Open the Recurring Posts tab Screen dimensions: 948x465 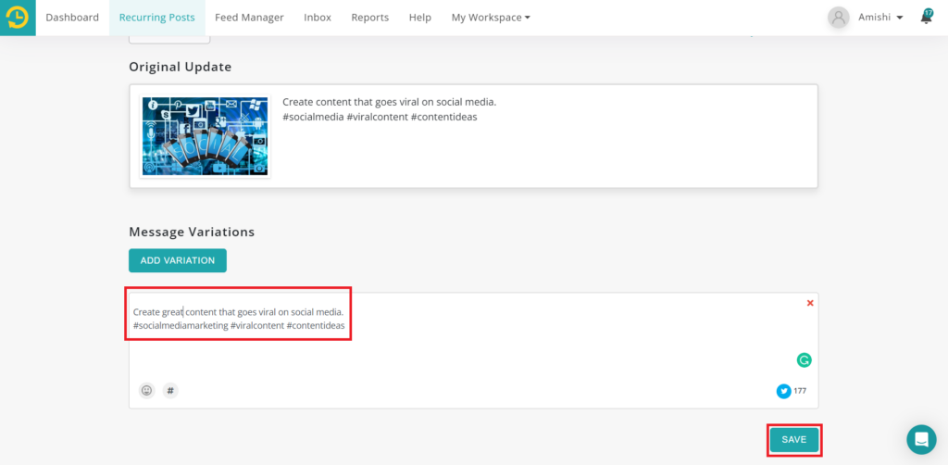(x=157, y=18)
